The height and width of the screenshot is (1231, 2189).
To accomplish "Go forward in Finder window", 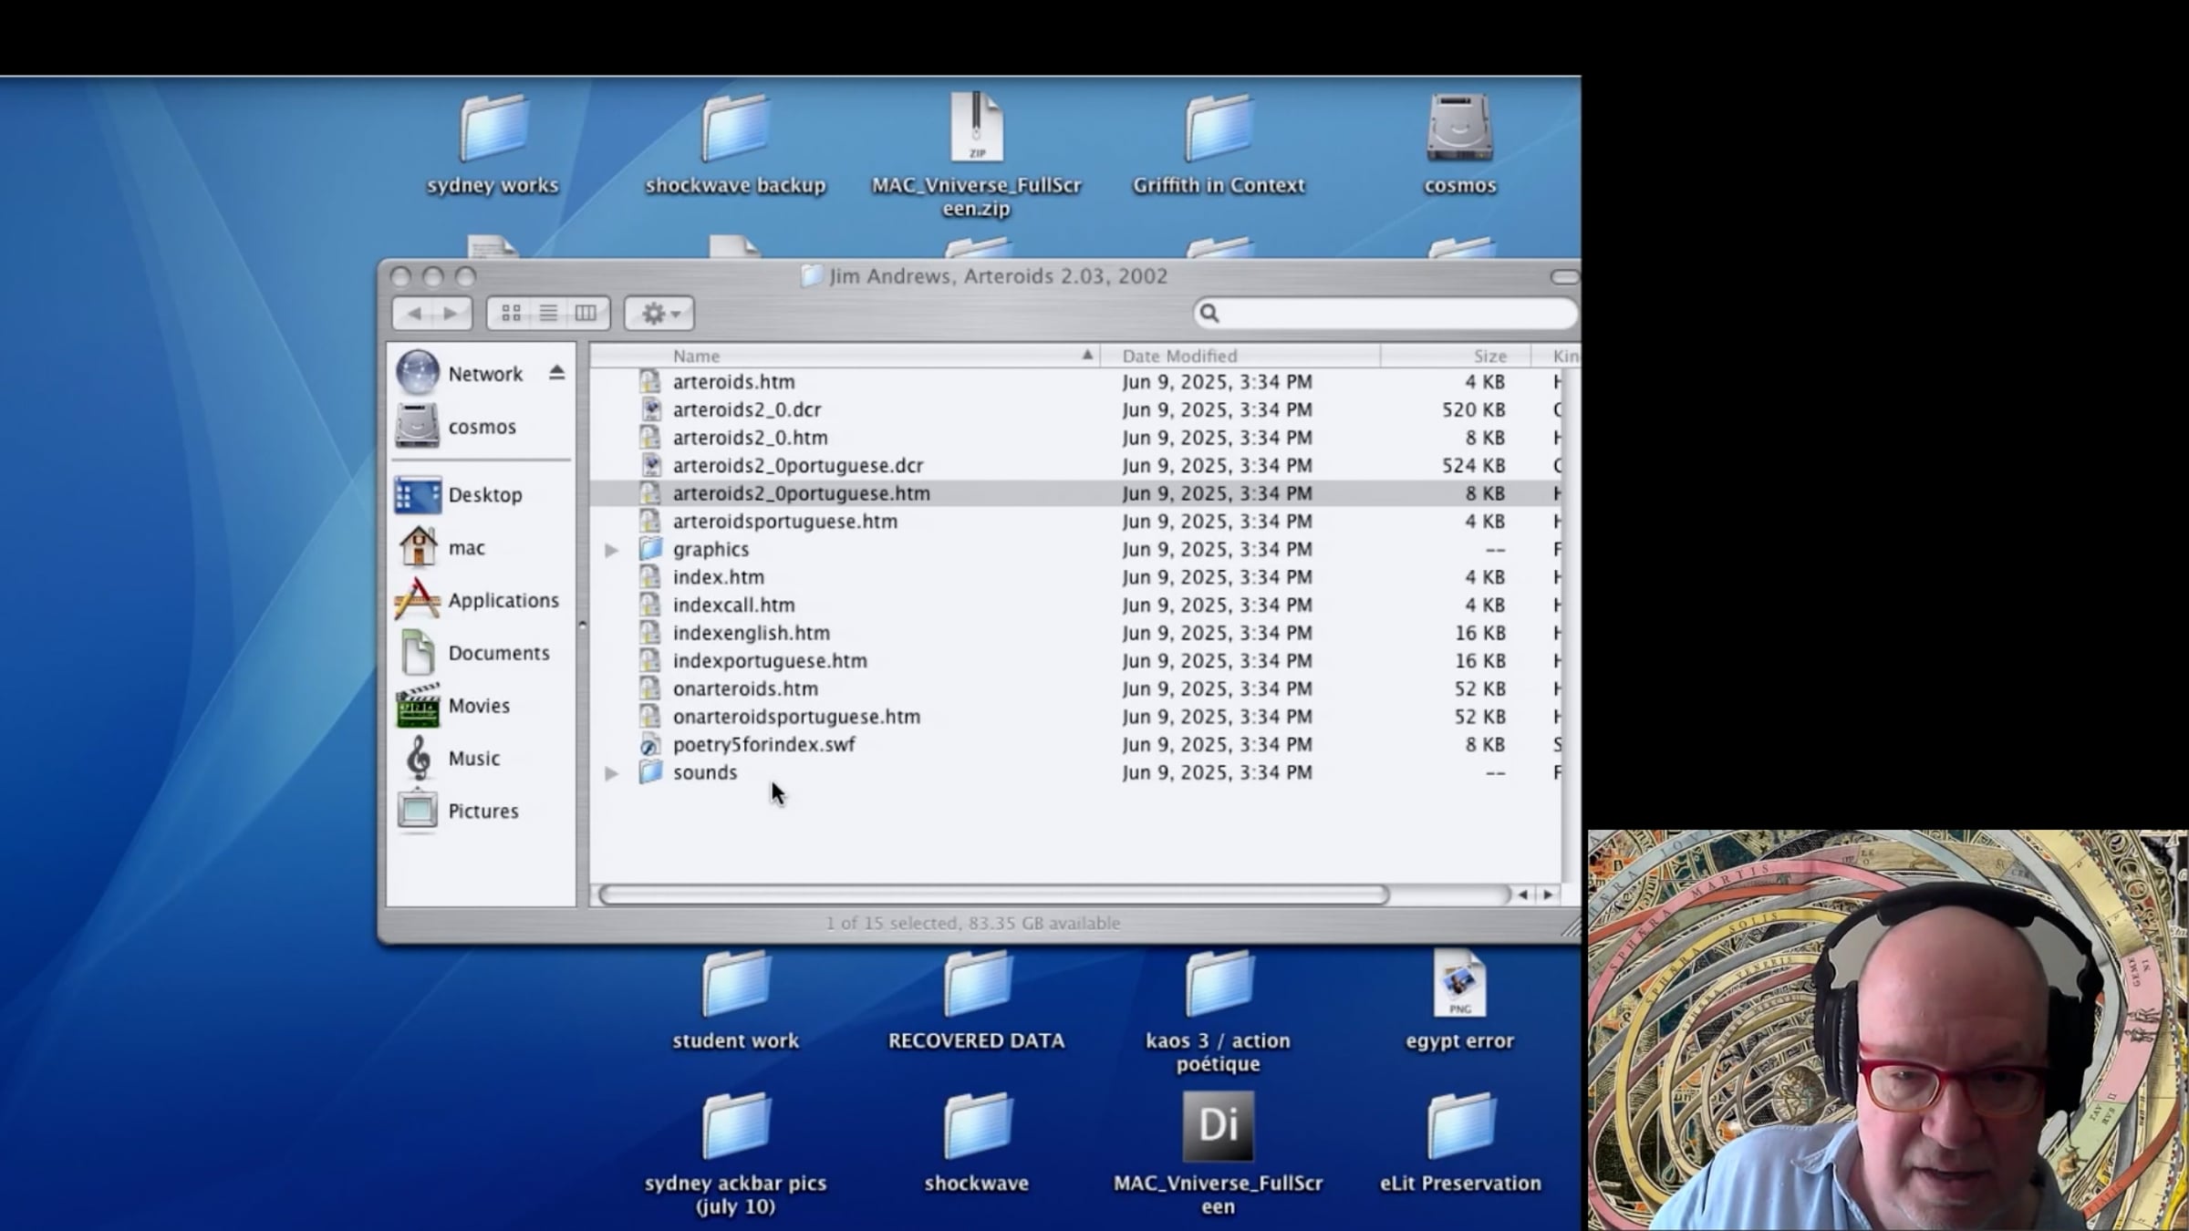I will click(452, 314).
